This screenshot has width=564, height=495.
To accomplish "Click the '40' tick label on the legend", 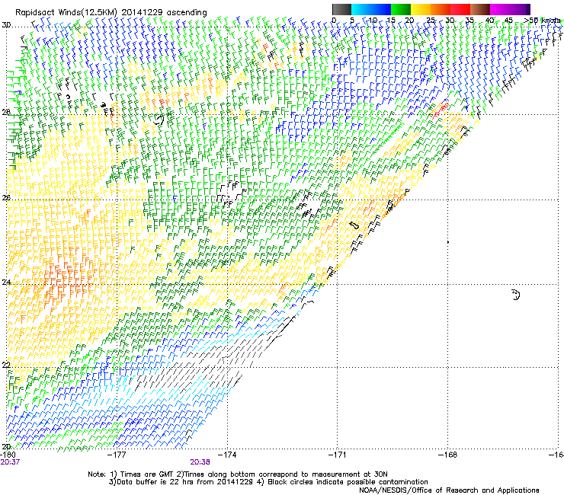I will pos(489,20).
